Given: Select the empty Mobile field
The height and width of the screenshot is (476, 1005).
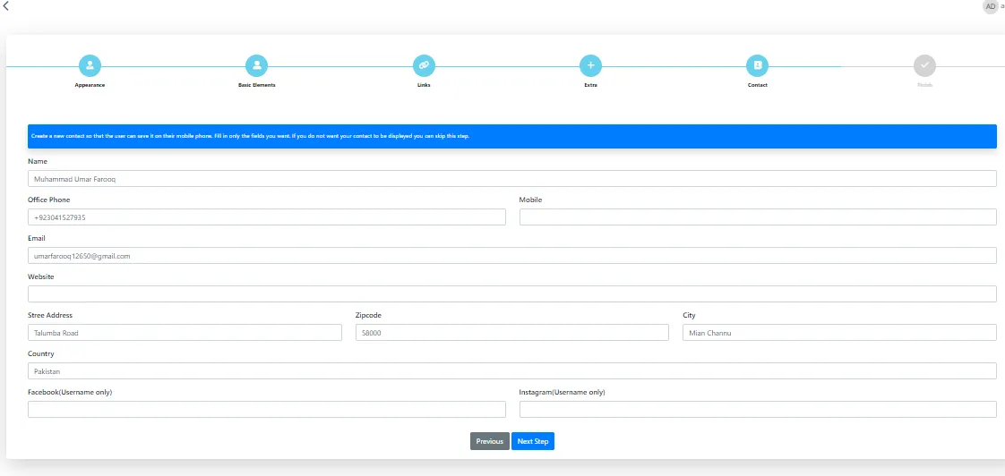Looking at the screenshot, I should click(757, 217).
